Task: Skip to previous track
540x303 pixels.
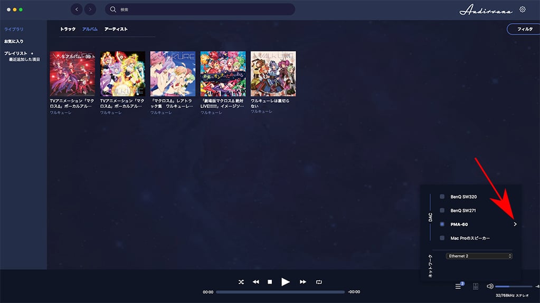Action: [255, 282]
